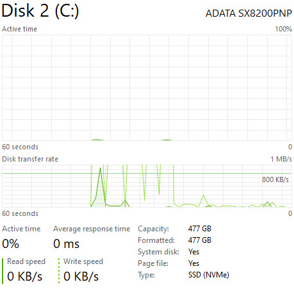The width and height of the screenshot is (294, 289).
Task: Click the solid green Read speed indicator bar
Action: point(3,271)
